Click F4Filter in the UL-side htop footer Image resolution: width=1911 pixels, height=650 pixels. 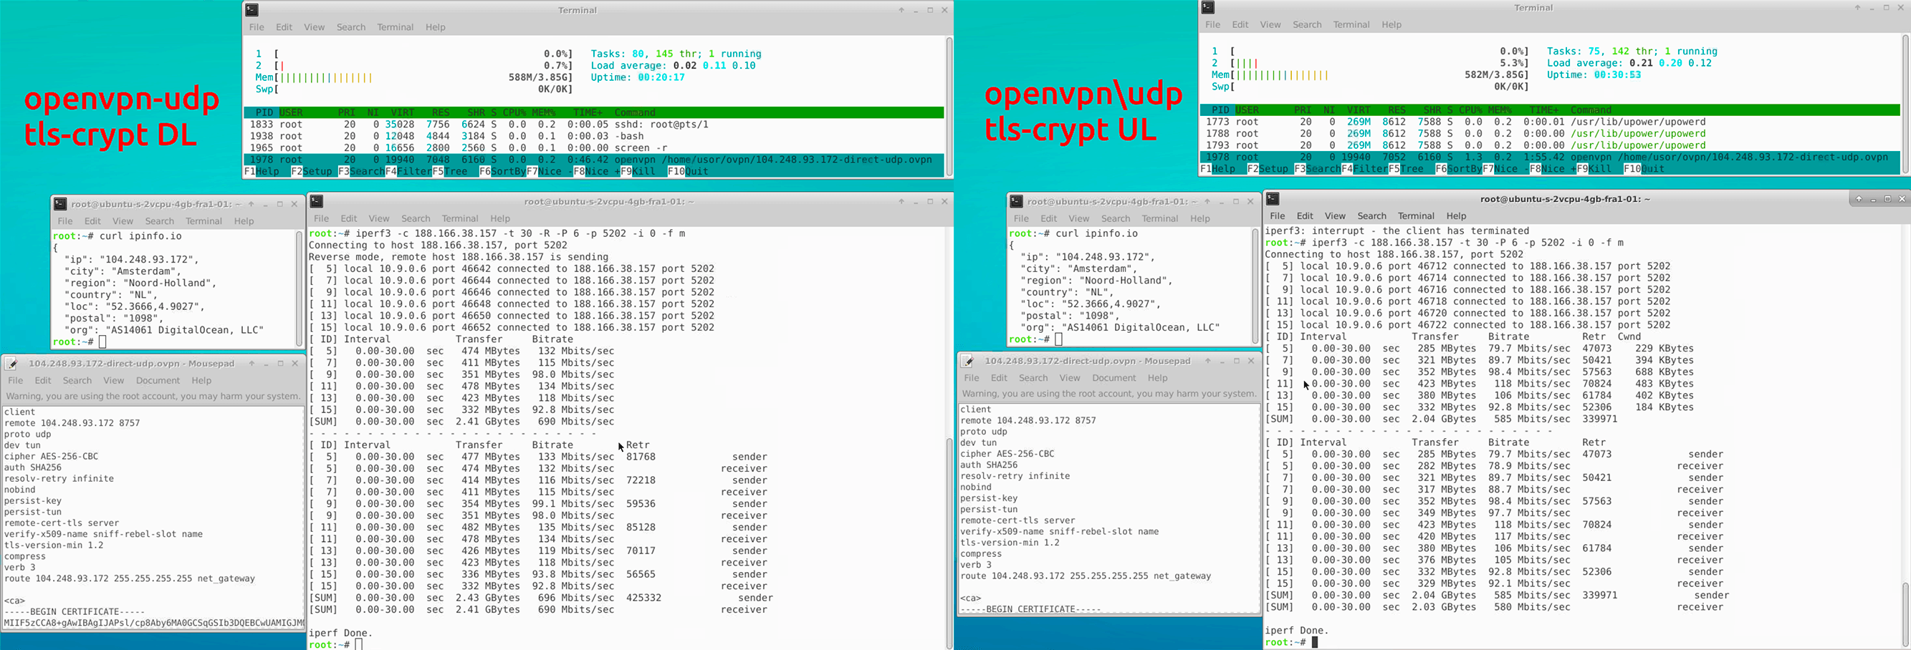(1365, 169)
